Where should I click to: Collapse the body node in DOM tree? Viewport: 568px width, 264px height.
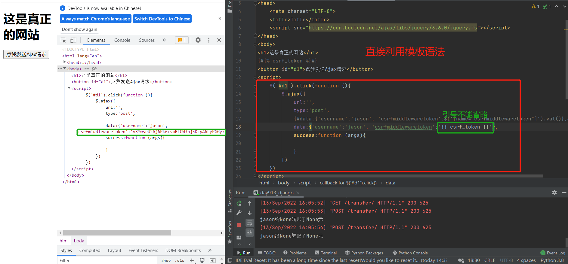64,69
